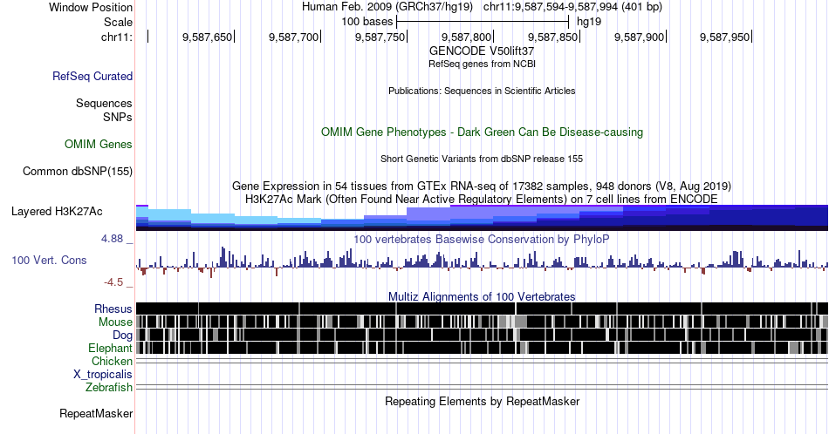Select the Elephant alignment row label
The height and width of the screenshot is (434, 829).
pos(110,348)
